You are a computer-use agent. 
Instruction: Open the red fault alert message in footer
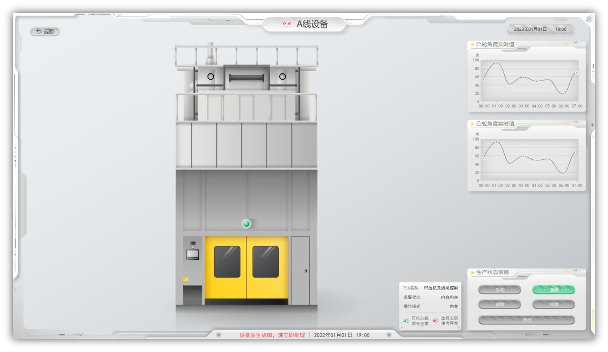pyautogui.click(x=272, y=335)
